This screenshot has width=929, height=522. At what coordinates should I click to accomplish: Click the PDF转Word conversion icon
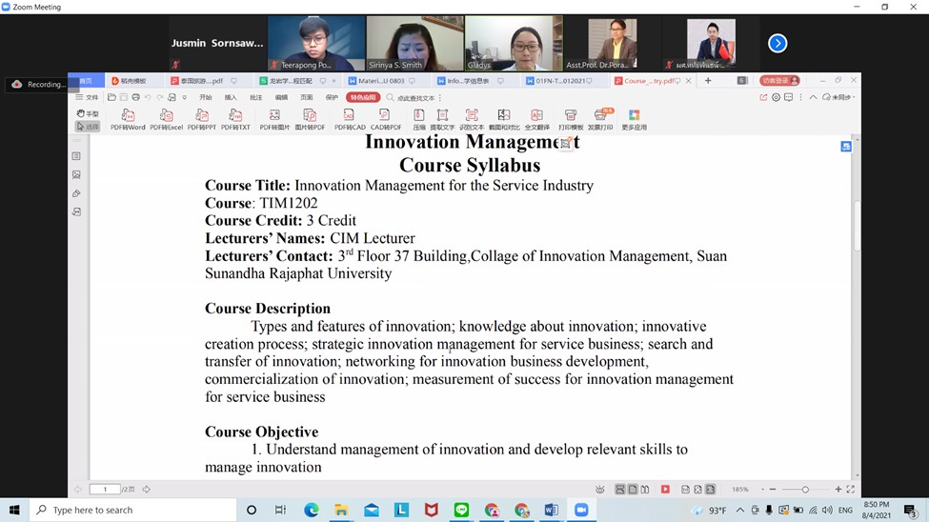128,118
